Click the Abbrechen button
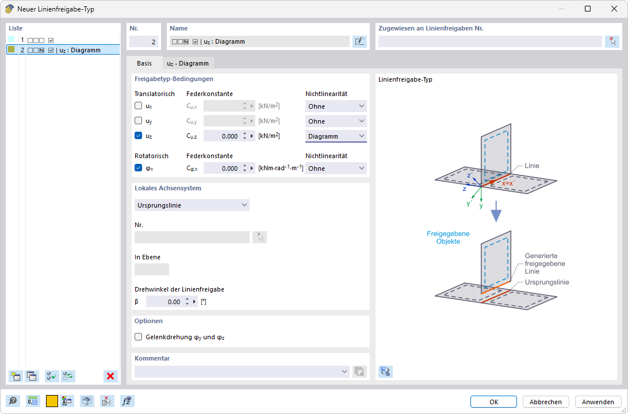This screenshot has height=414, width=628. (546, 401)
